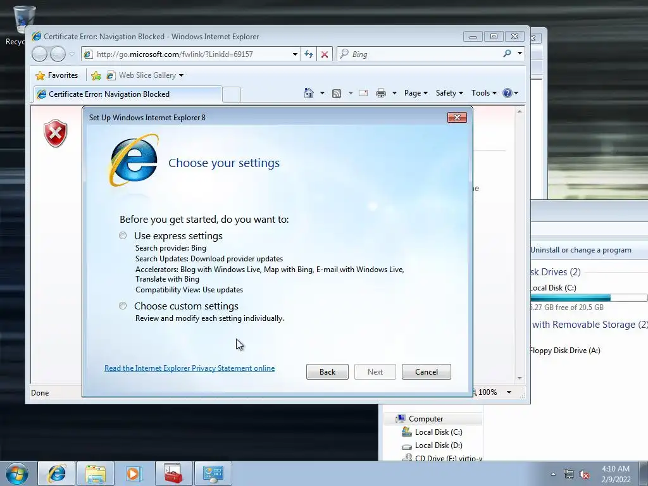Open Windows Explorer folder taskbar icon
Screen dimensions: 648x486
tap(95, 473)
